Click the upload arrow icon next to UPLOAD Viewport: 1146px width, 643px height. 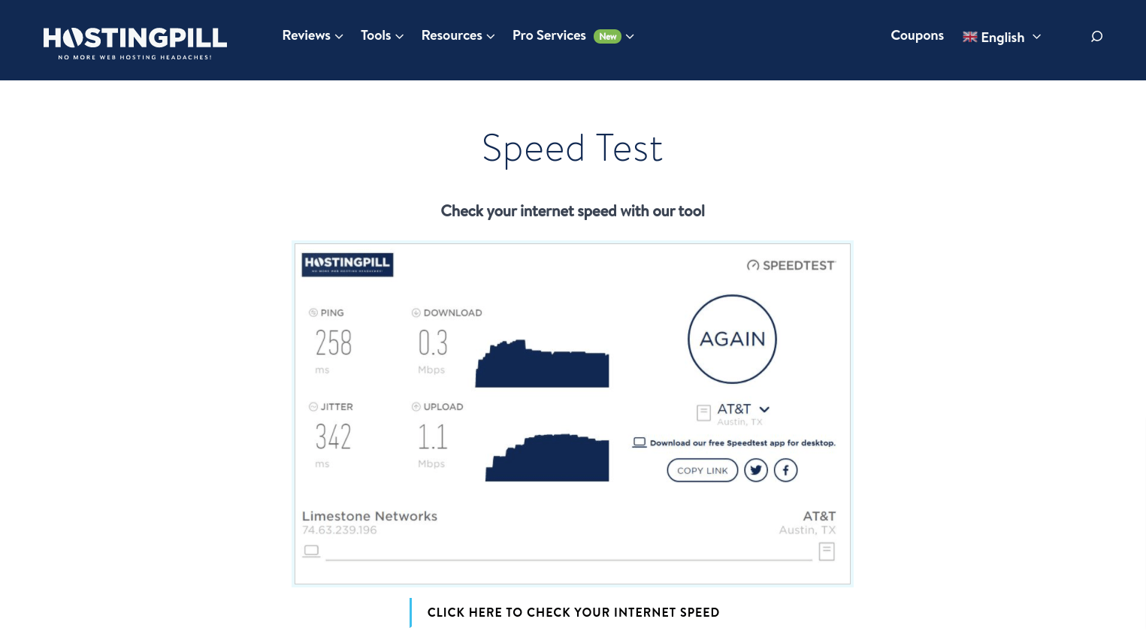[416, 406]
